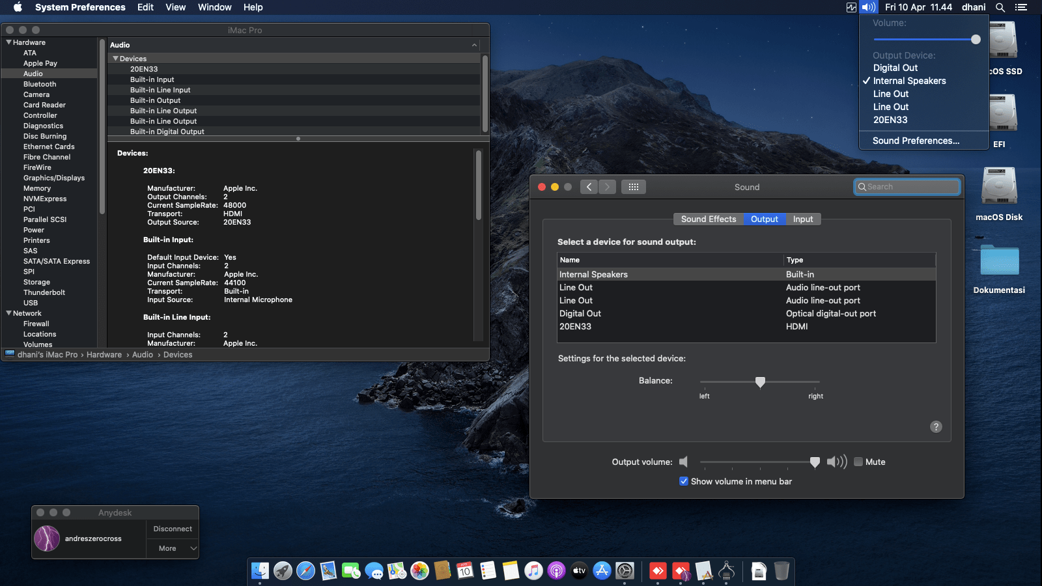This screenshot has width=1042, height=586.
Task: Select Bluetooth in the Hardware sidebar
Action: pyautogui.click(x=40, y=84)
